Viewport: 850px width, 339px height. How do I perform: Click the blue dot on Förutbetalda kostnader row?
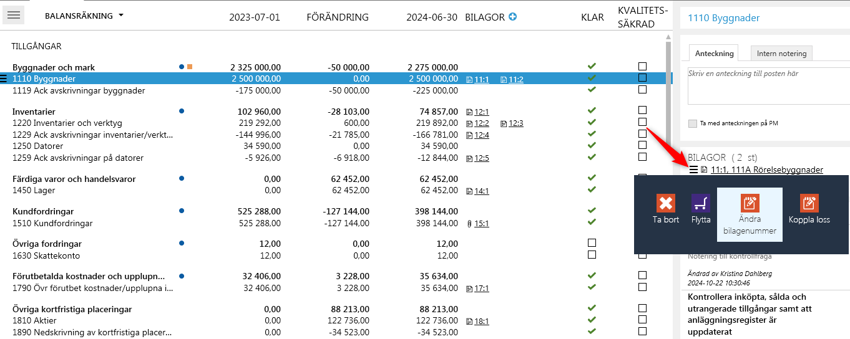click(x=181, y=275)
